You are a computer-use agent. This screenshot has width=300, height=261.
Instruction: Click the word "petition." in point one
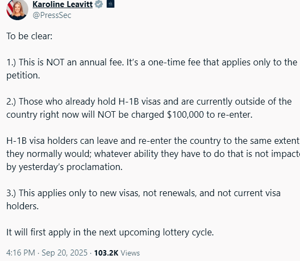pos(23,76)
